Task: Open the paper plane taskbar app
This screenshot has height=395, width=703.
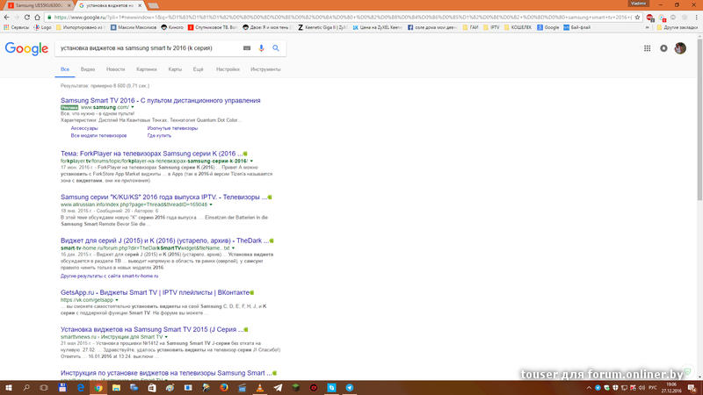Action: (278, 388)
